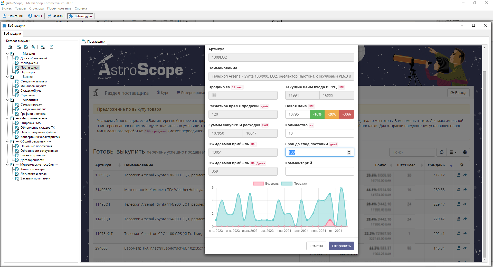493x267 pixels.
Task: Click the Новая цена input with 10795
Action: point(298,114)
